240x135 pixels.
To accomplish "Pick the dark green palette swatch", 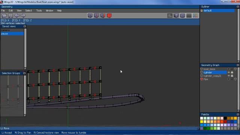I will 205,128.
